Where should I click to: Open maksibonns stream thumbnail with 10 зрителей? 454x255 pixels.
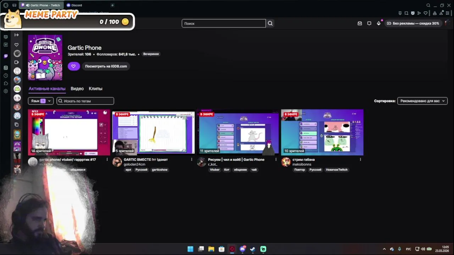tap(322, 132)
